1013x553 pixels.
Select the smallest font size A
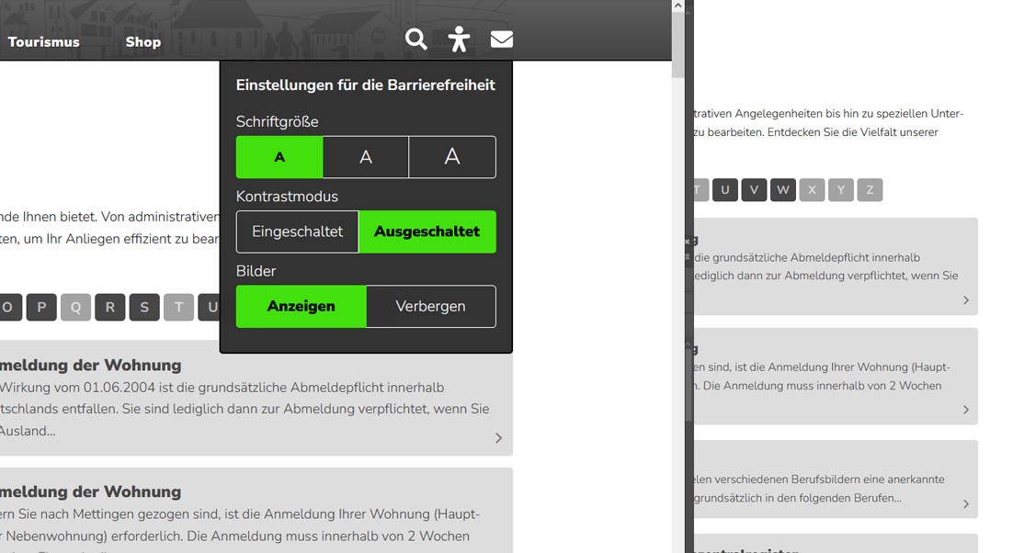coord(279,157)
